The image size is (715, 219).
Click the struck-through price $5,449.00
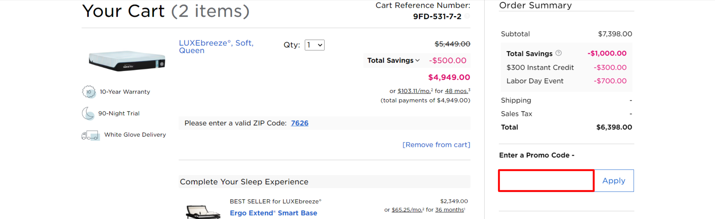coord(452,44)
